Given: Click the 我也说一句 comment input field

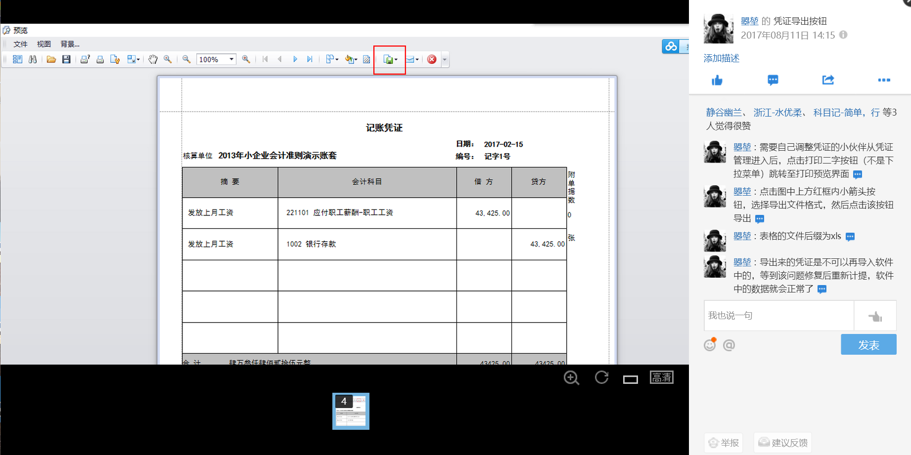Looking at the screenshot, I should click(778, 315).
